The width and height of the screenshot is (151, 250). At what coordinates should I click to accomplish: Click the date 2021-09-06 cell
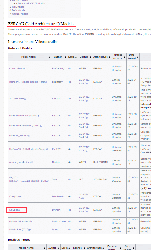(132, 149)
